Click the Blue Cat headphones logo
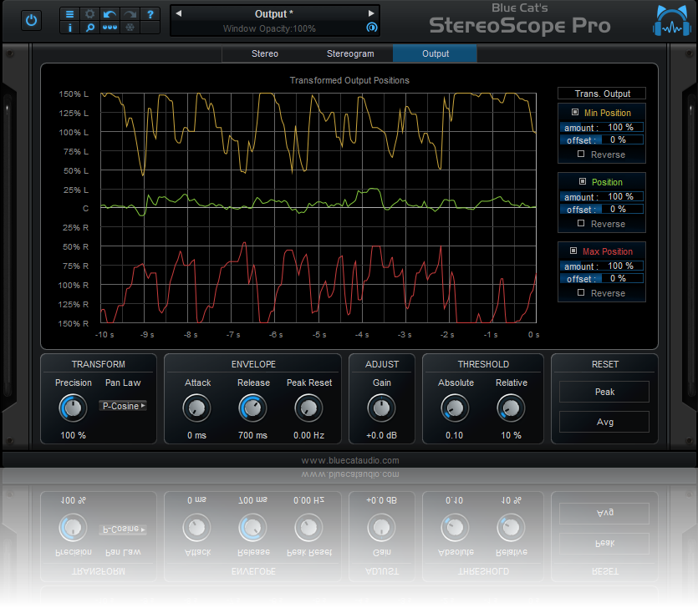 (672, 22)
